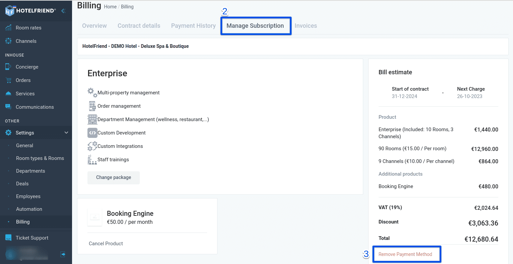The width and height of the screenshot is (513, 264).
Task: Click the Booking Engine product thumbnail
Action: pos(95,217)
